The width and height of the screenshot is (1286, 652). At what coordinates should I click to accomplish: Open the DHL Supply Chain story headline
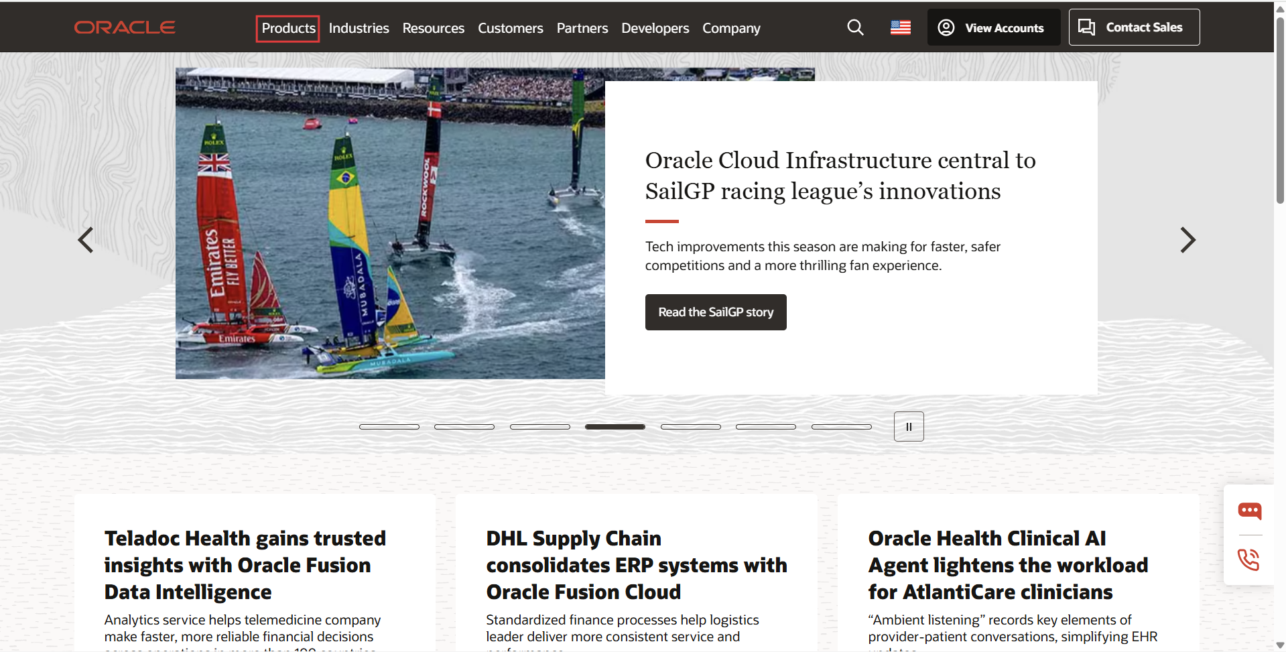coord(637,565)
